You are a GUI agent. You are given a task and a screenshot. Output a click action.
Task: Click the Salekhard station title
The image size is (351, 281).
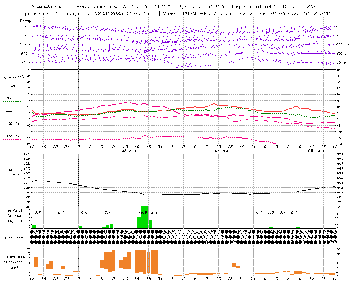(46, 7)
